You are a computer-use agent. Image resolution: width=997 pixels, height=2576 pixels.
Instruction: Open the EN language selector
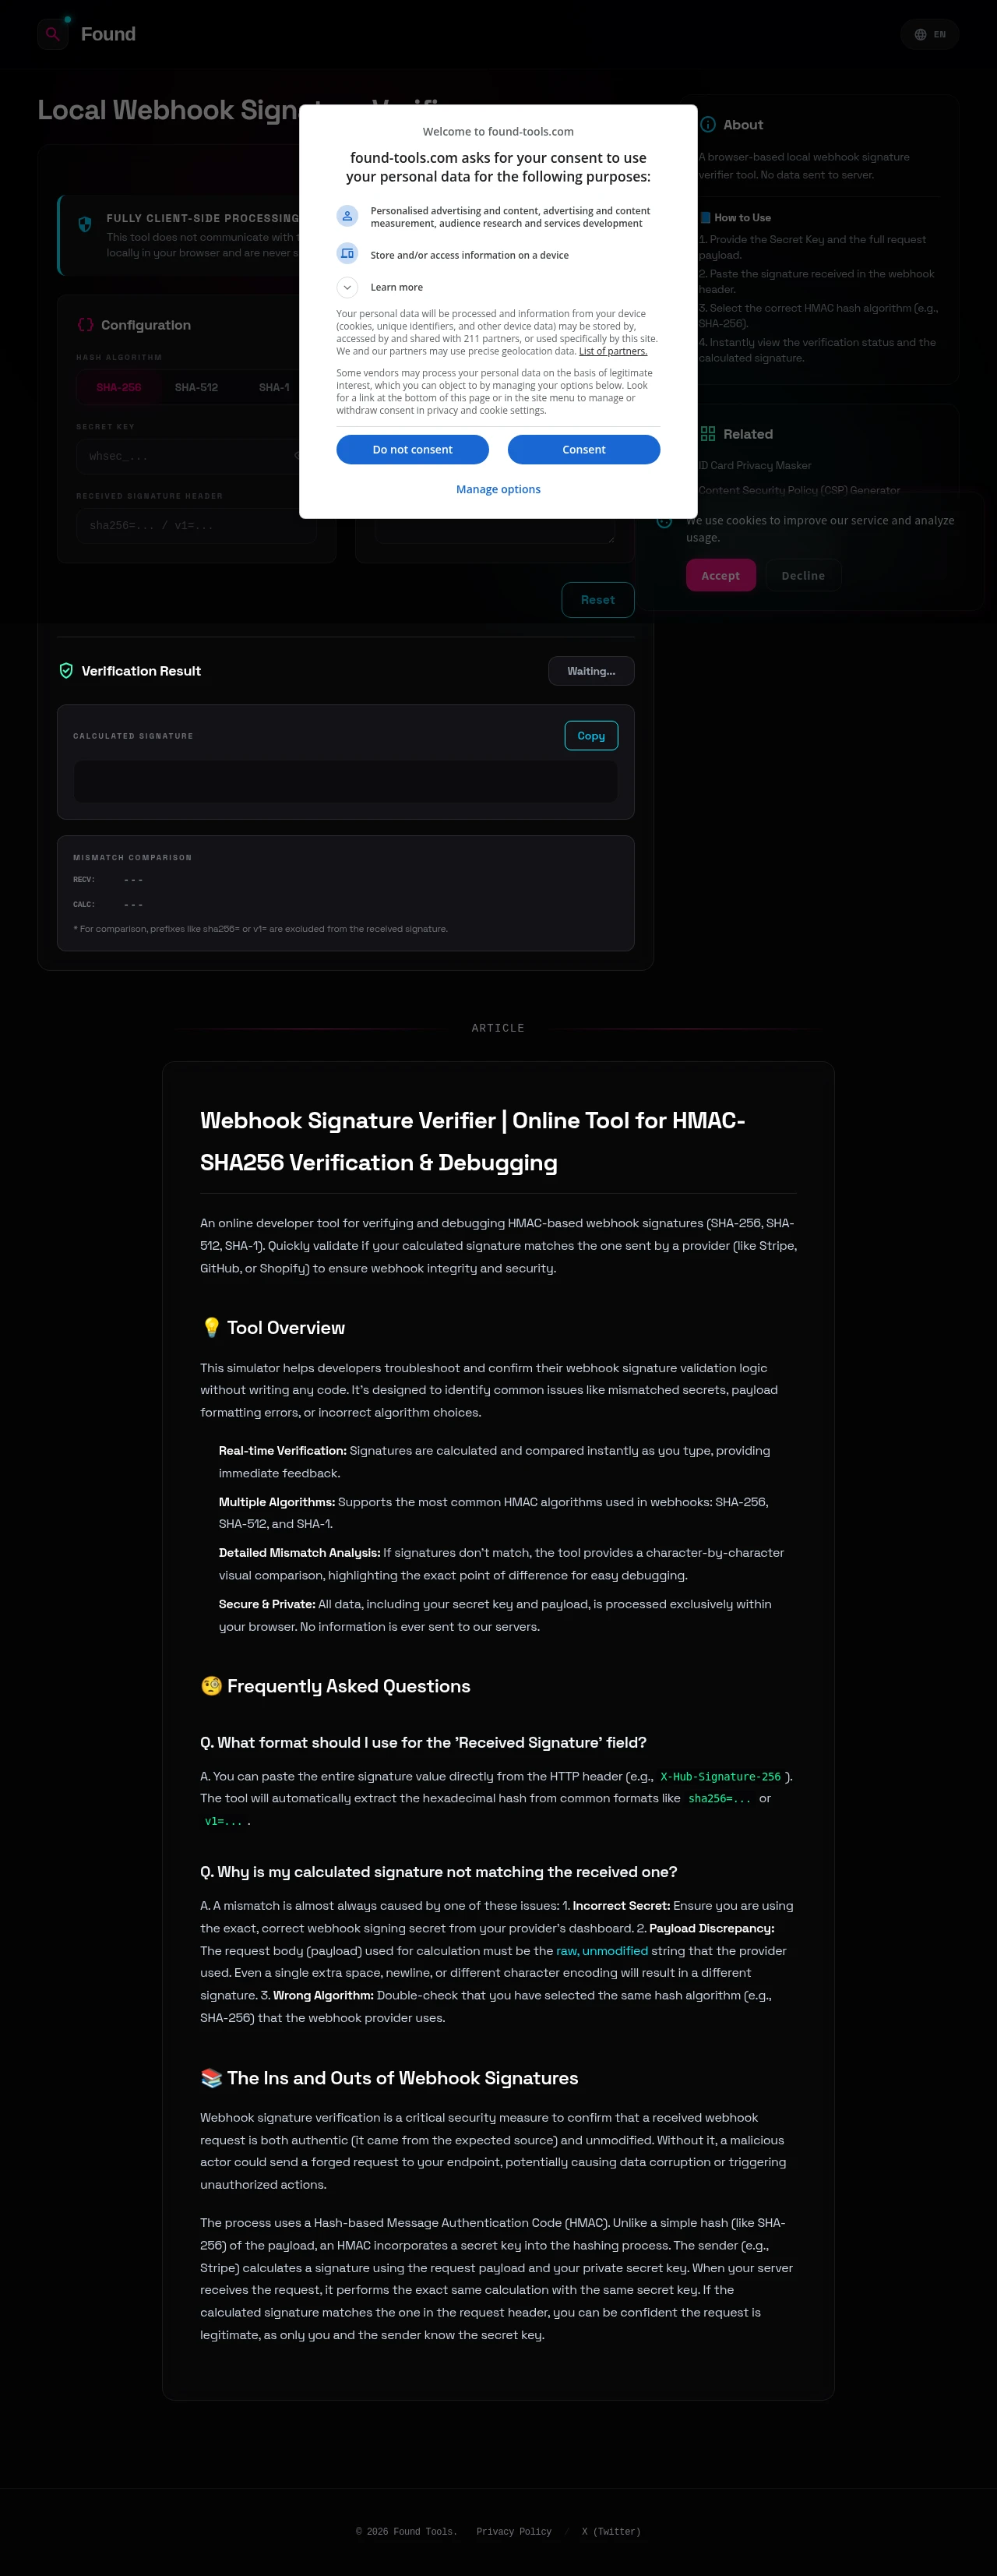(x=930, y=34)
